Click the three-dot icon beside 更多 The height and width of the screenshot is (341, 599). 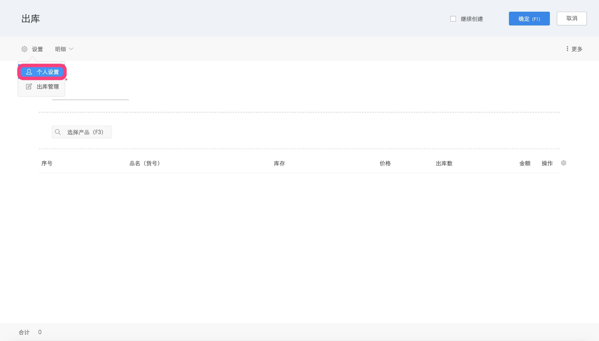pos(567,49)
